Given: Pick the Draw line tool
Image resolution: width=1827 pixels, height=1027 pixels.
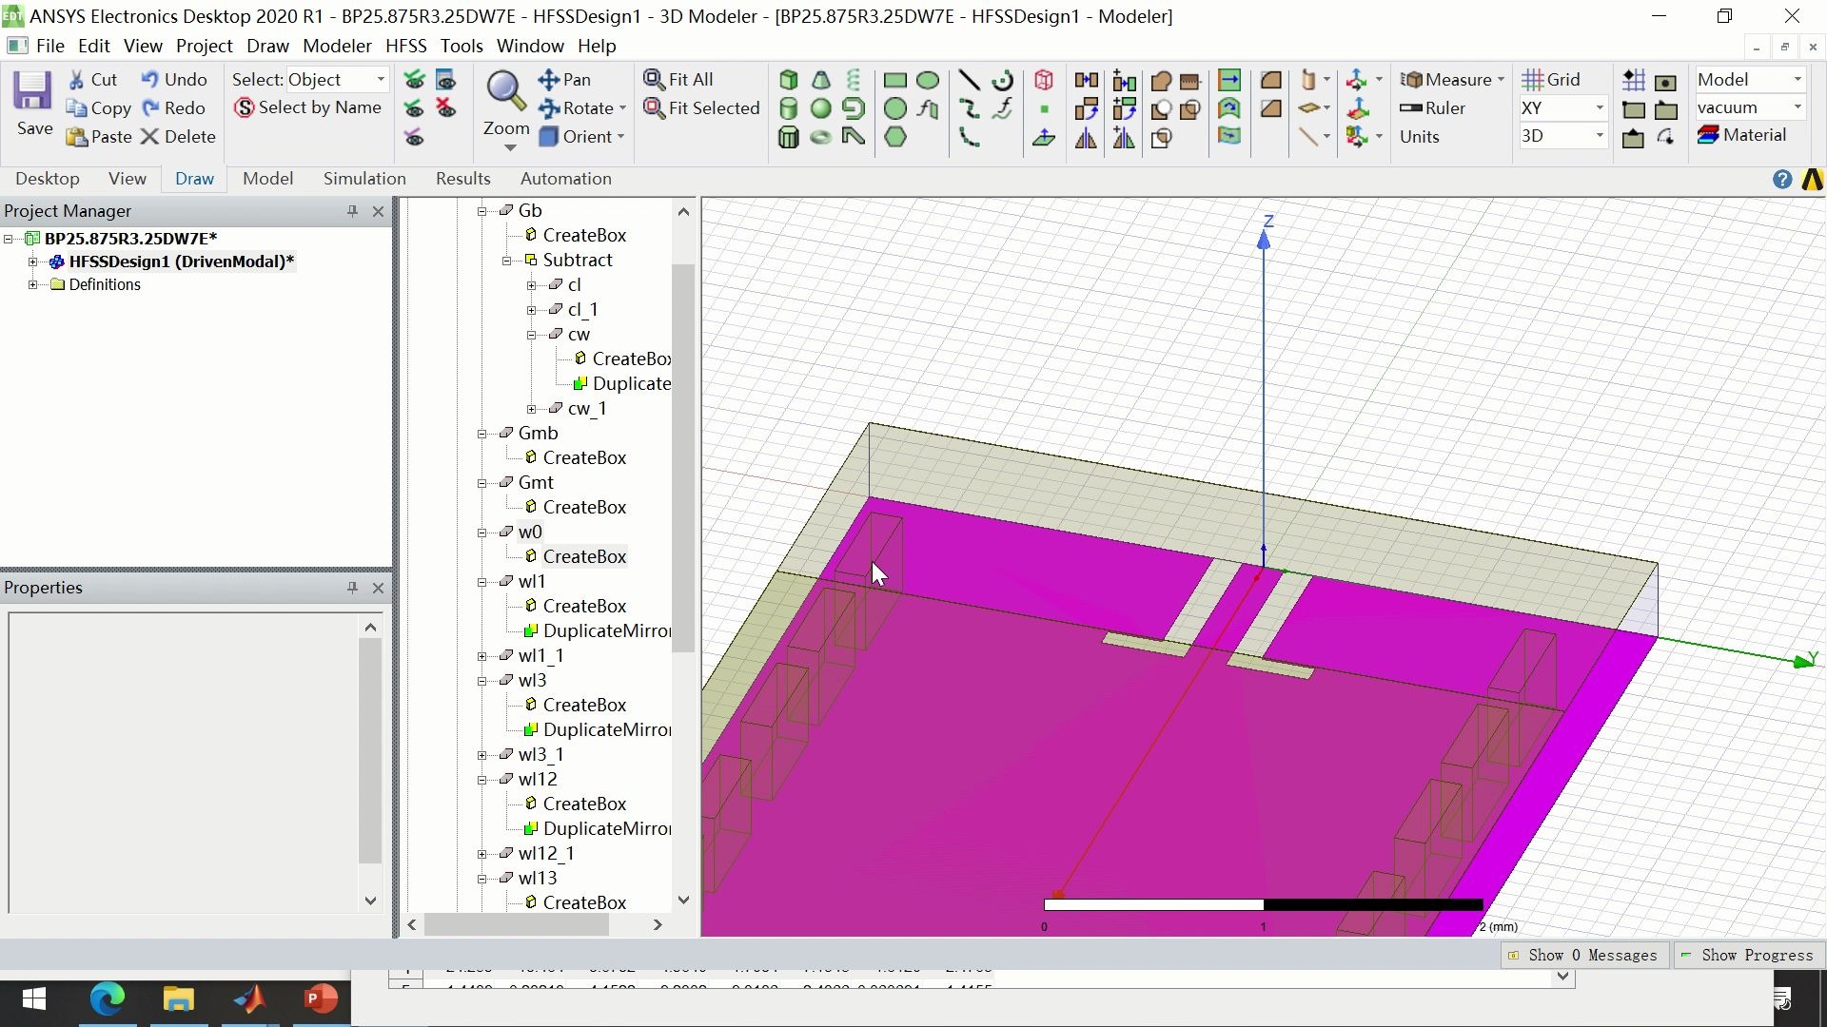Looking at the screenshot, I should click(969, 80).
